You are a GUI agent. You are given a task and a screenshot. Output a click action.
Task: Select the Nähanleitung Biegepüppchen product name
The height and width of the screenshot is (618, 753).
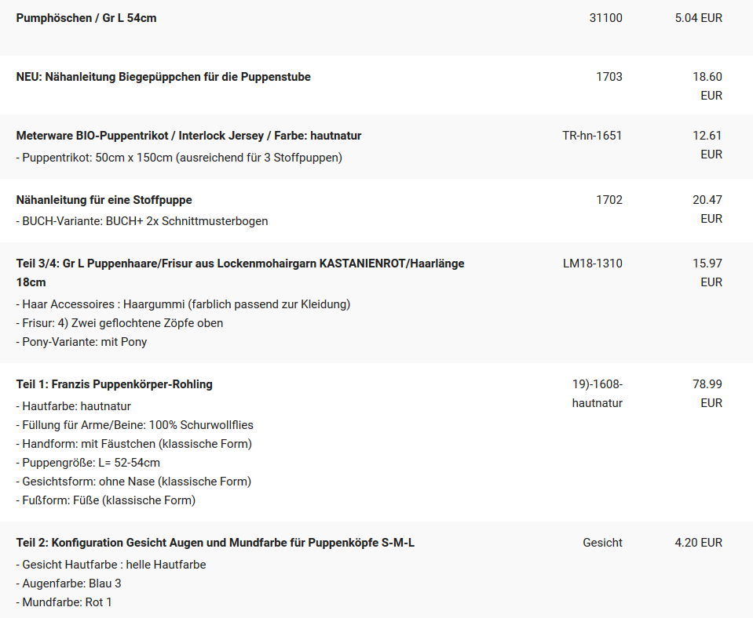point(163,77)
